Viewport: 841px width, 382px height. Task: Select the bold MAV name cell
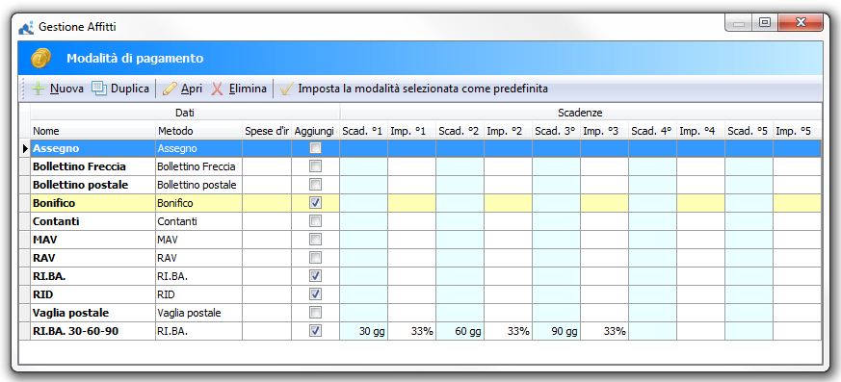click(x=92, y=240)
